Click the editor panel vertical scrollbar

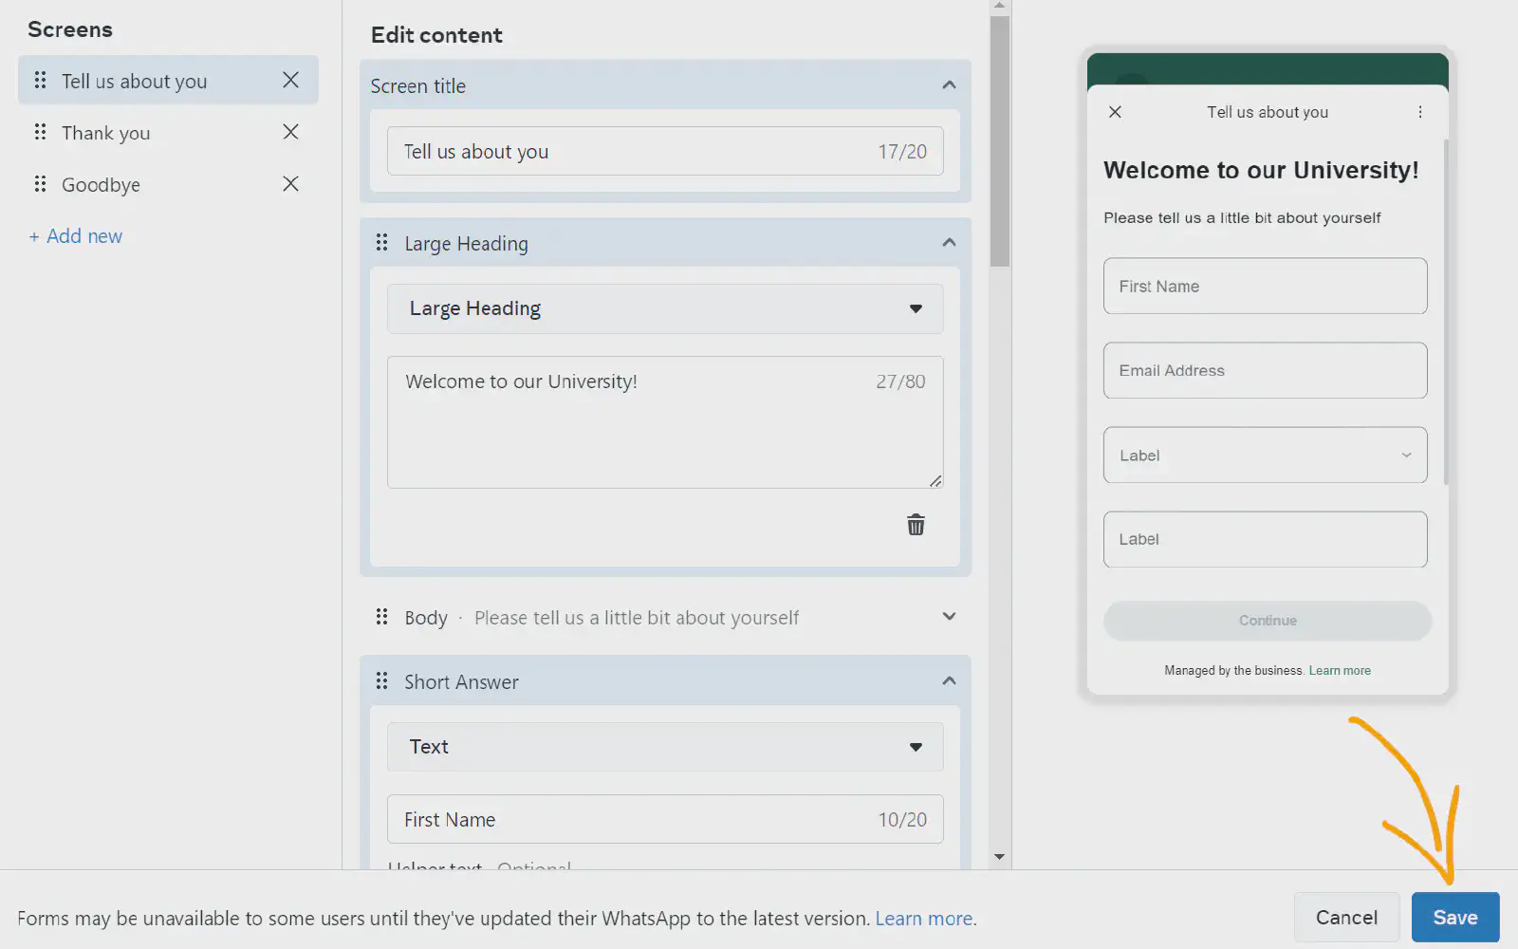[999, 142]
